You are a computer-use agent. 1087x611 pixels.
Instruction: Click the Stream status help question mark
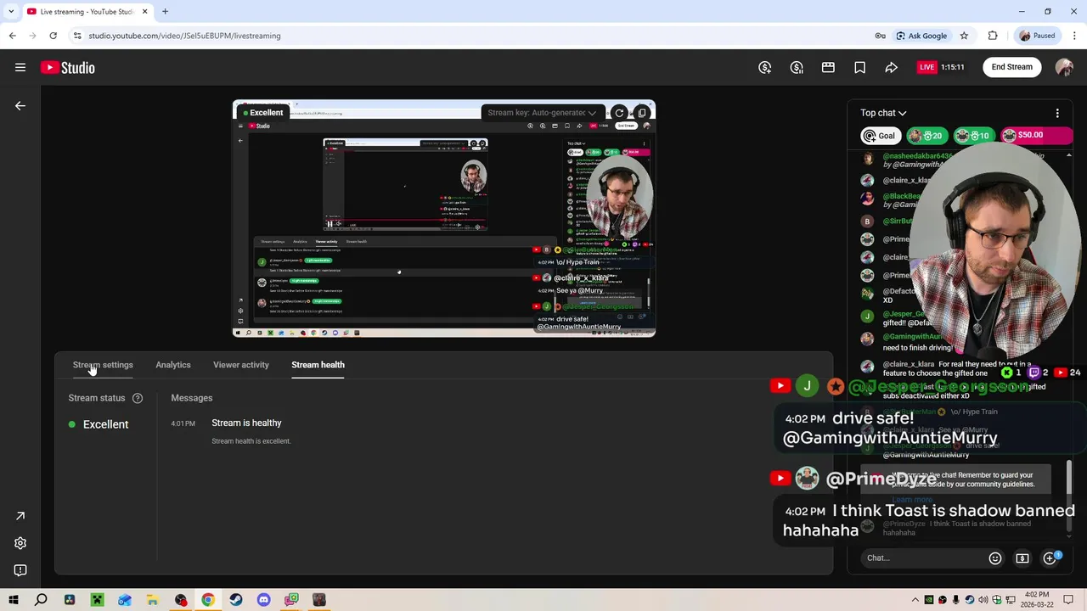pos(138,398)
